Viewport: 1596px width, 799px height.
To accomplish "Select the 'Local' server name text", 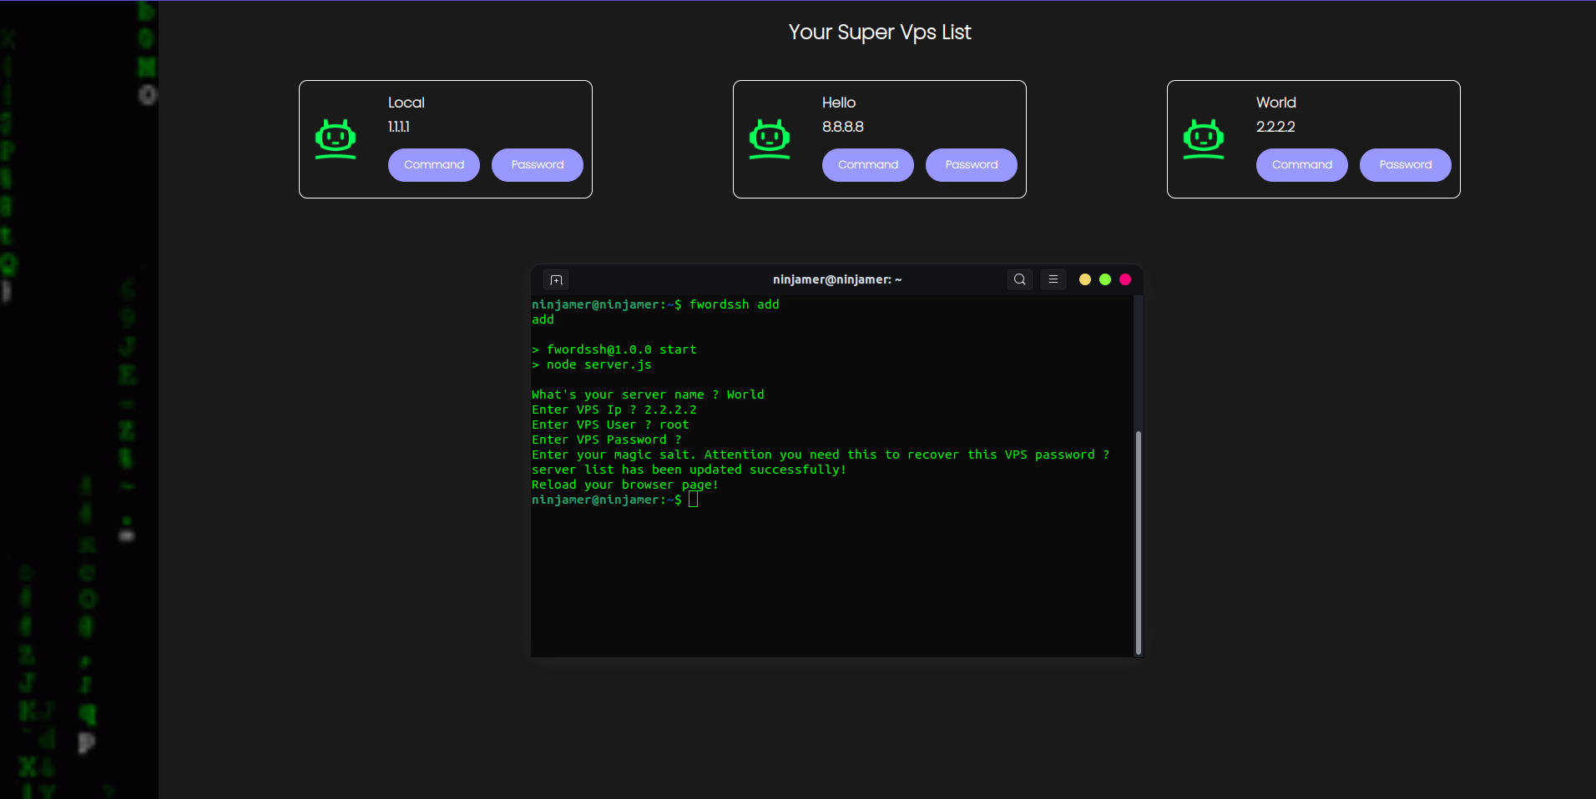I will point(407,103).
